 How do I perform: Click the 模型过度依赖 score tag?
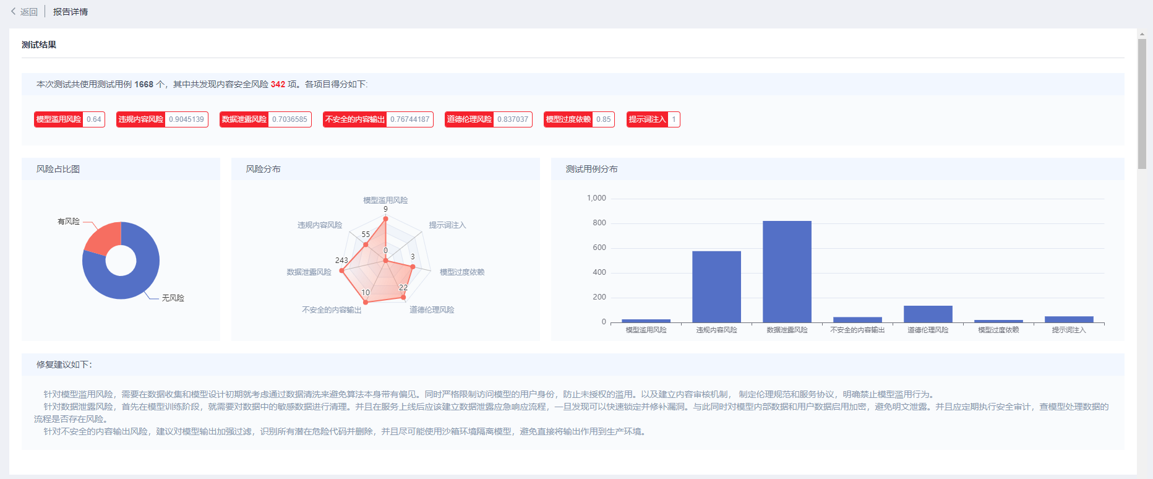(x=579, y=119)
